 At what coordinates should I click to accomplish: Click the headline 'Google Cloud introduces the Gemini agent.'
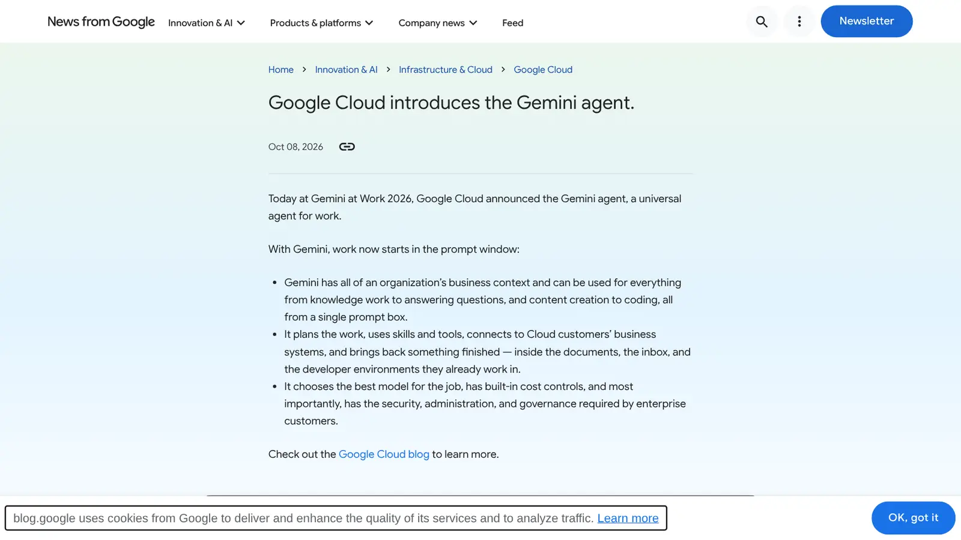coord(451,103)
